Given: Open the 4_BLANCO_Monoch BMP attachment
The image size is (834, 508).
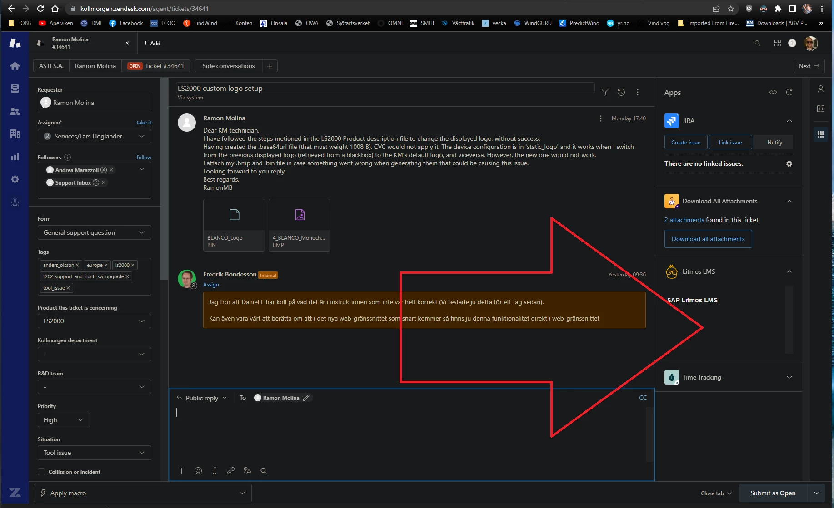Looking at the screenshot, I should (x=300, y=225).
